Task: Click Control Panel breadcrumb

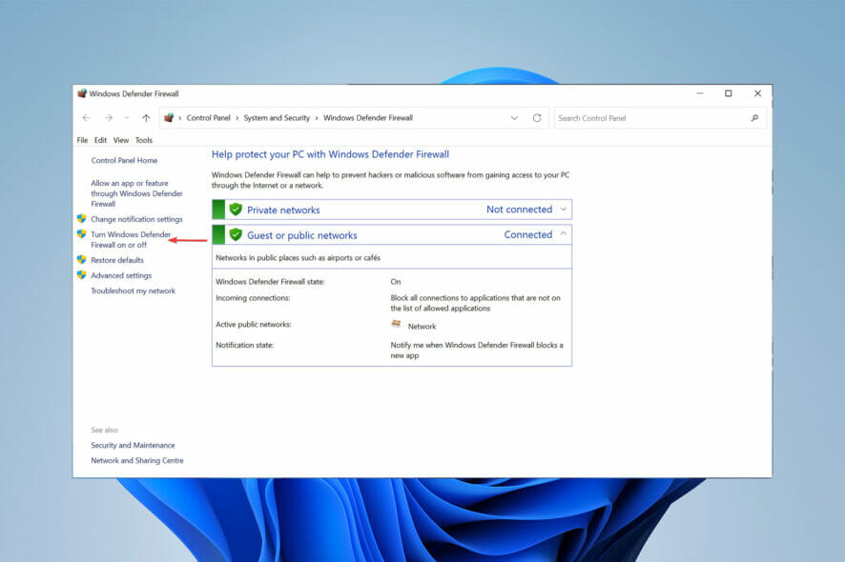Action: pos(208,118)
